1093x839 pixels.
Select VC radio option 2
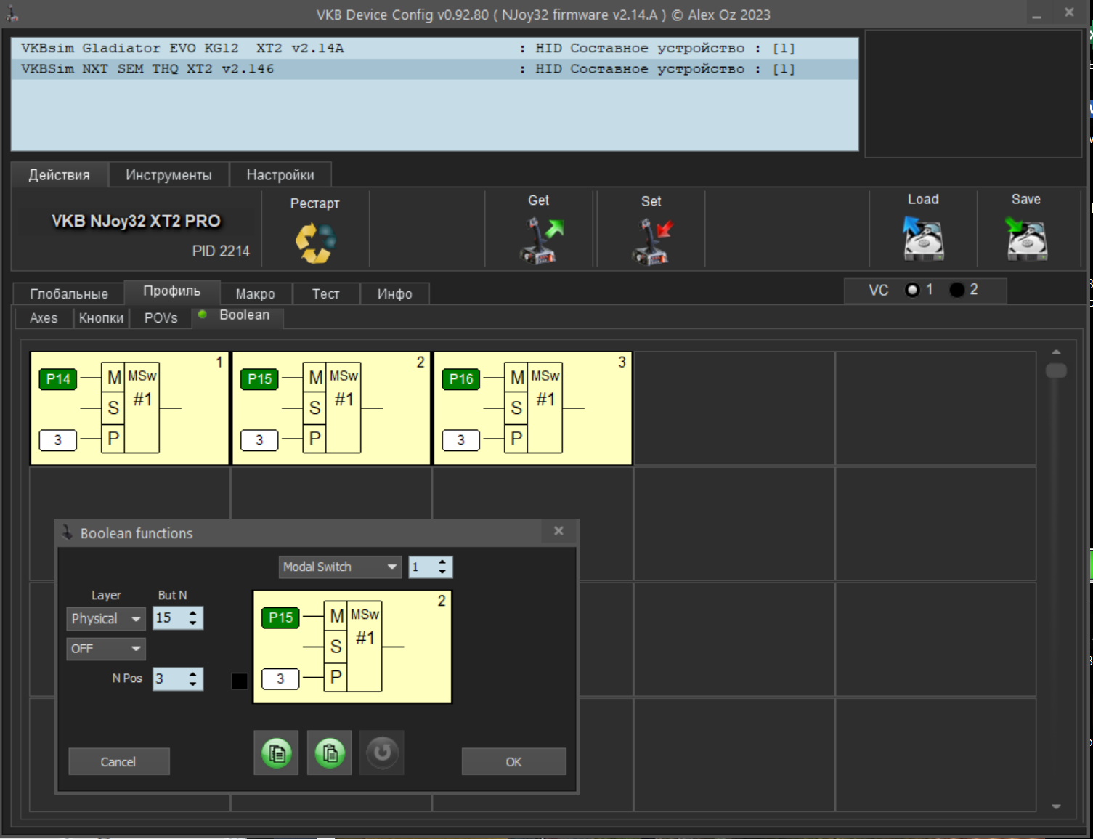point(957,290)
